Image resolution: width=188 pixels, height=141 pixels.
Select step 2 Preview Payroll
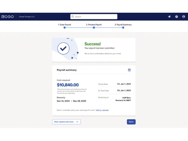click(x=94, y=25)
